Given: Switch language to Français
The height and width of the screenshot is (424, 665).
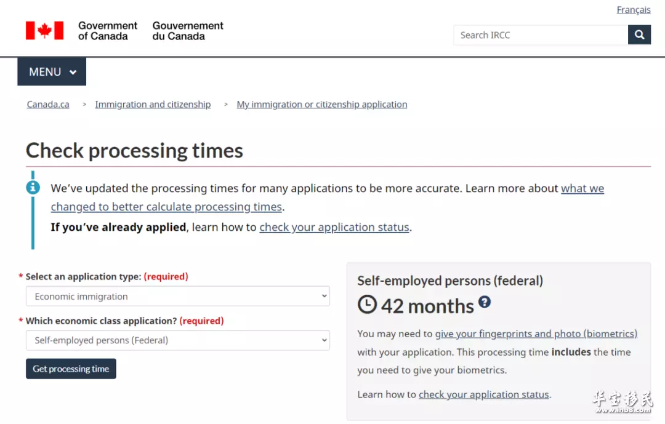Looking at the screenshot, I should tap(633, 10).
